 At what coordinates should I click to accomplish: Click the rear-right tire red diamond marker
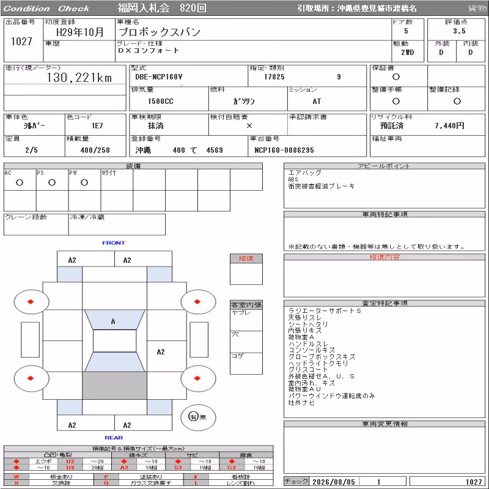click(x=197, y=378)
